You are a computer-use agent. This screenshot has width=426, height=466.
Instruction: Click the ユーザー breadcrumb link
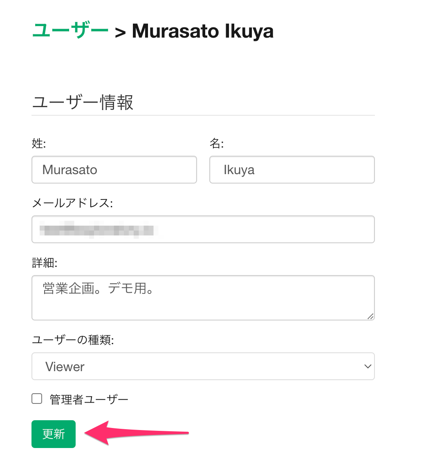(70, 31)
